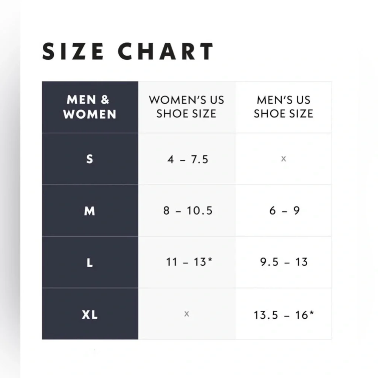This screenshot has height=378, width=378.
Task: Select the L size row label
Action: [x=90, y=263]
